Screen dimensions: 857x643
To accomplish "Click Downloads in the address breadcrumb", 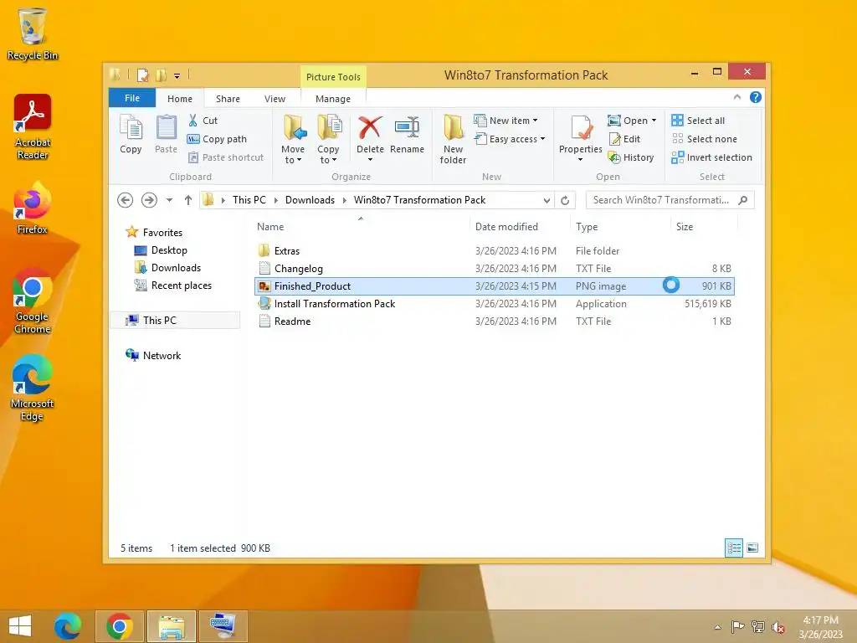I will click(310, 200).
